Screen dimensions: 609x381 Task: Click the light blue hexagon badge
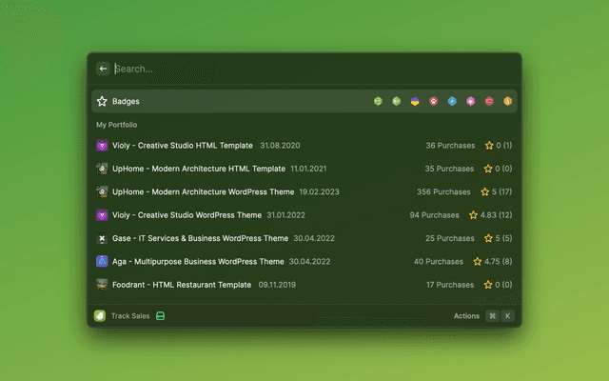[x=452, y=101]
